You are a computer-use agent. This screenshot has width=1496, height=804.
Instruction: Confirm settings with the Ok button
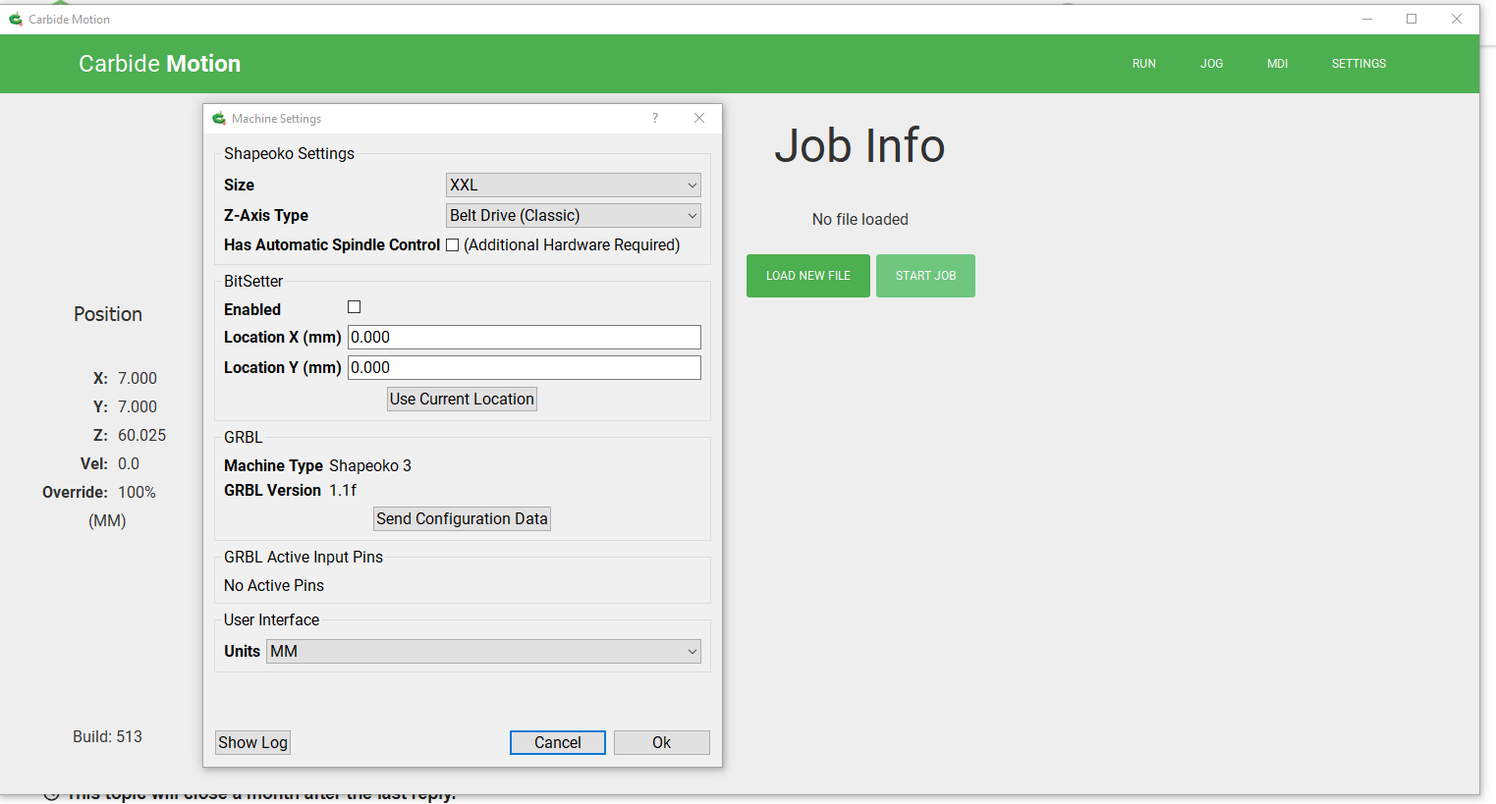click(662, 742)
